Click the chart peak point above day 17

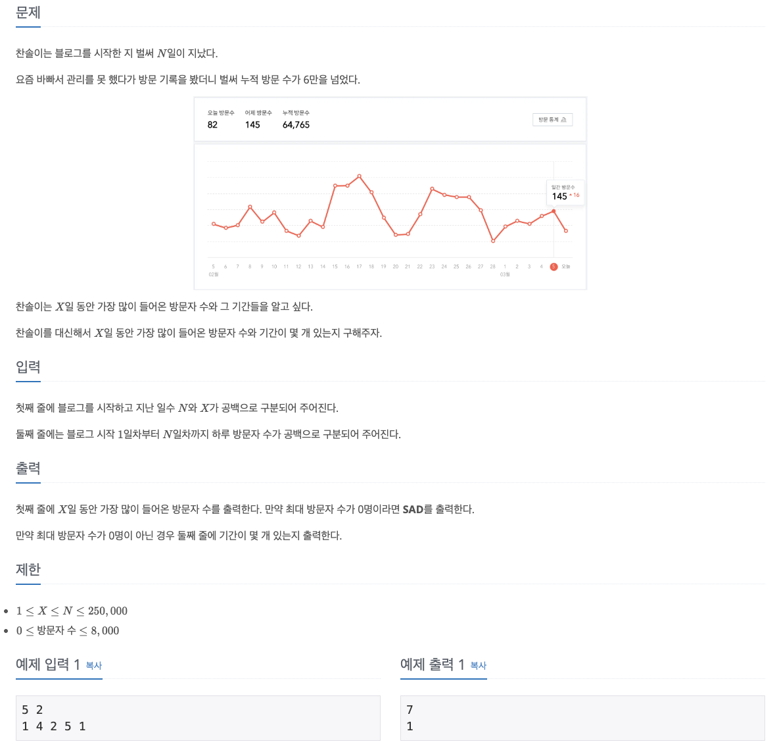click(x=360, y=176)
